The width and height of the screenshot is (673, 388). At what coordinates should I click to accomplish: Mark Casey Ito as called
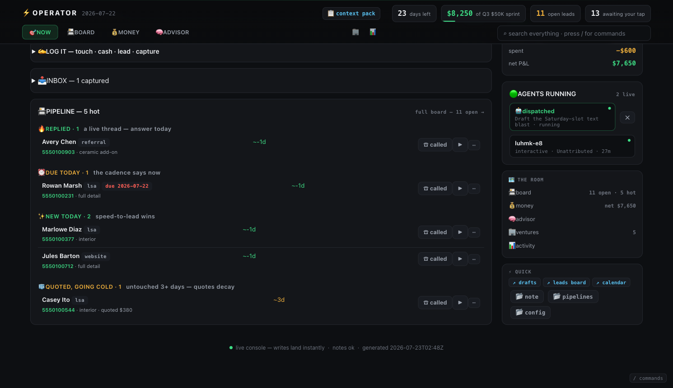[435, 303]
